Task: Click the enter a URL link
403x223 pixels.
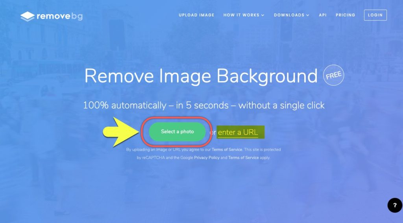Action: pyautogui.click(x=238, y=132)
